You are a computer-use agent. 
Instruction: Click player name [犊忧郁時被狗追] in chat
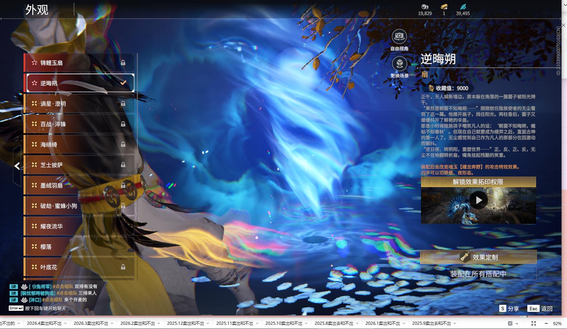point(38,293)
